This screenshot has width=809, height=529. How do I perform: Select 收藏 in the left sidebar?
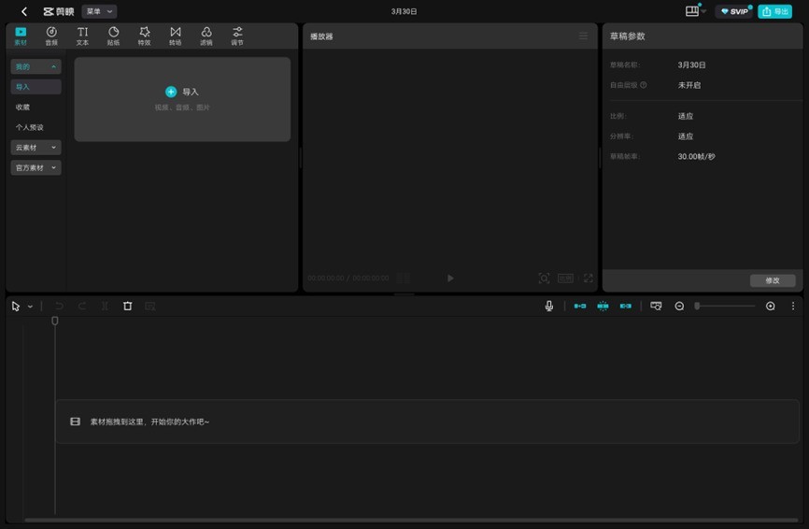[23, 107]
